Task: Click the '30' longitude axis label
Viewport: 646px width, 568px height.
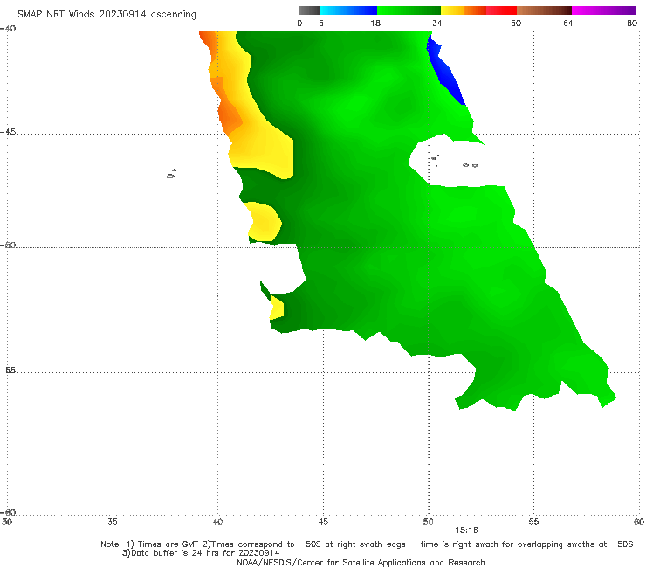Action: click(x=7, y=523)
